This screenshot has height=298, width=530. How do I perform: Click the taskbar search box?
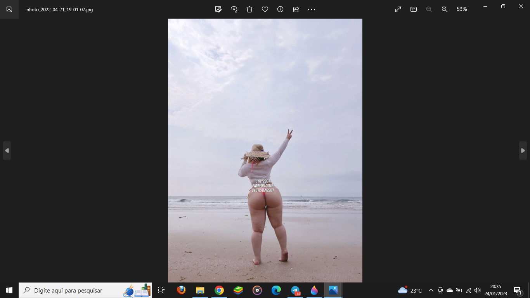(85, 290)
